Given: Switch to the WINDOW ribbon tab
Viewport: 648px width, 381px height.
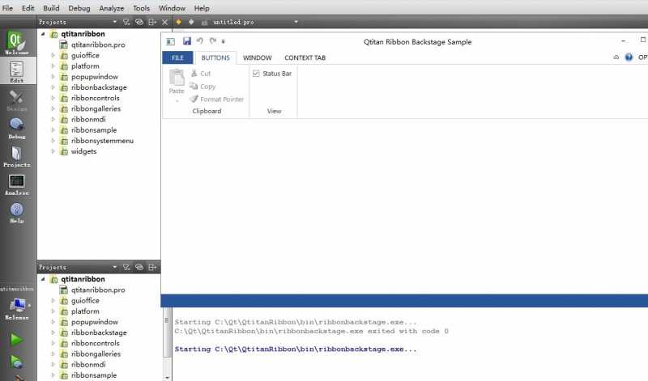Looking at the screenshot, I should [257, 57].
